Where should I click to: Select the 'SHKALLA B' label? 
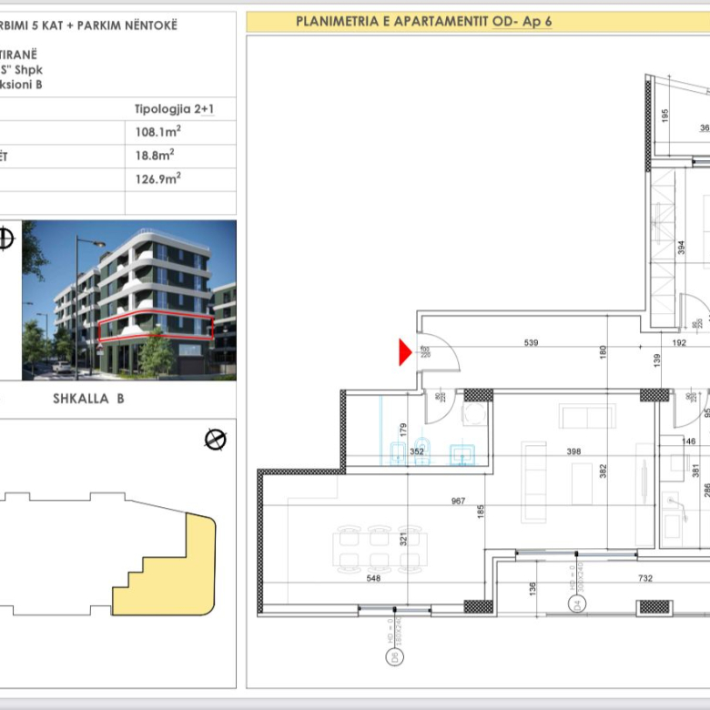[89, 398]
